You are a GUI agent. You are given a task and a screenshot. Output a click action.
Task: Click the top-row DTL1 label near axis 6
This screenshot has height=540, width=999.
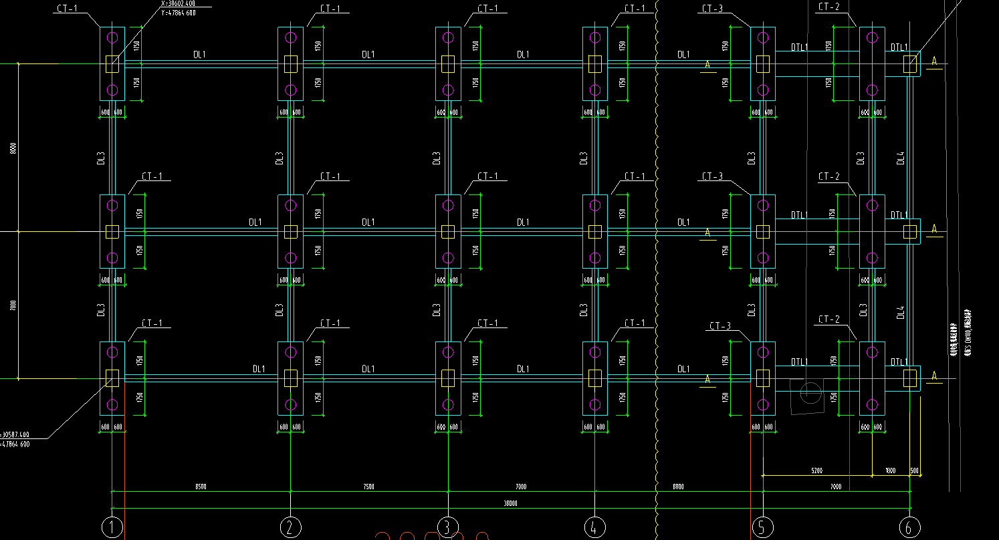coord(899,47)
